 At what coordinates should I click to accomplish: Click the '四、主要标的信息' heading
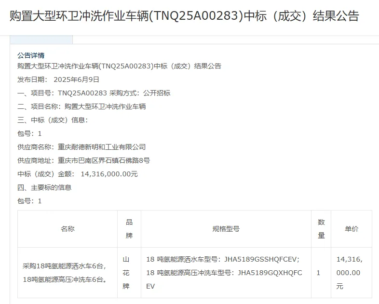point(44,187)
